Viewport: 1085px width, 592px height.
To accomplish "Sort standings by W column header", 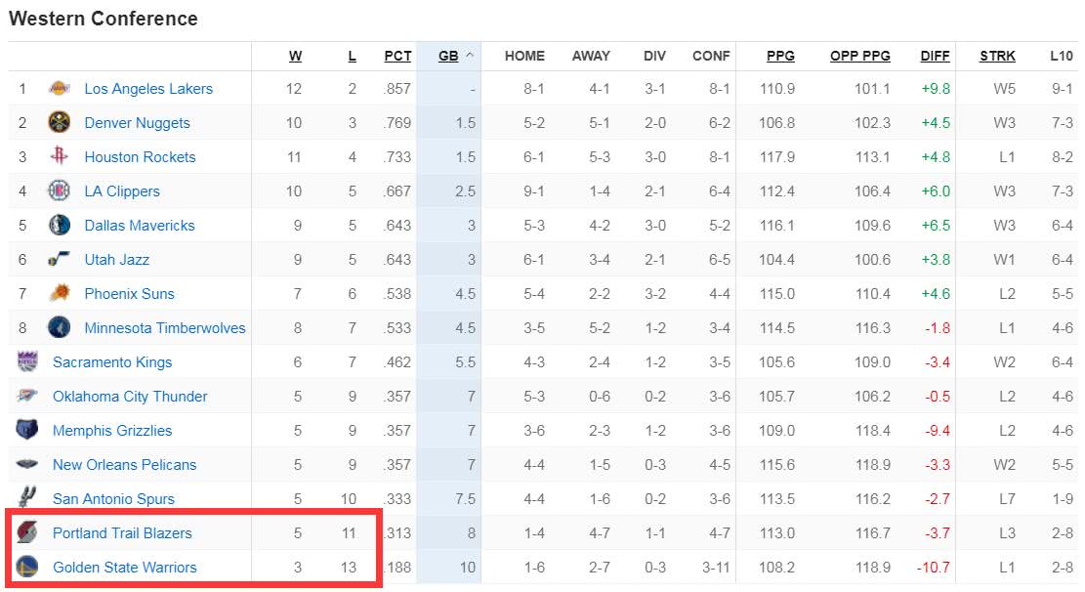I will pyautogui.click(x=296, y=56).
